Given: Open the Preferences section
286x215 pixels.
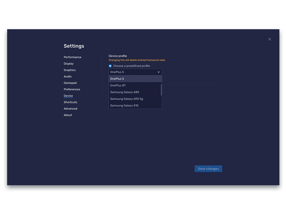Looking at the screenshot, I should 72,89.
